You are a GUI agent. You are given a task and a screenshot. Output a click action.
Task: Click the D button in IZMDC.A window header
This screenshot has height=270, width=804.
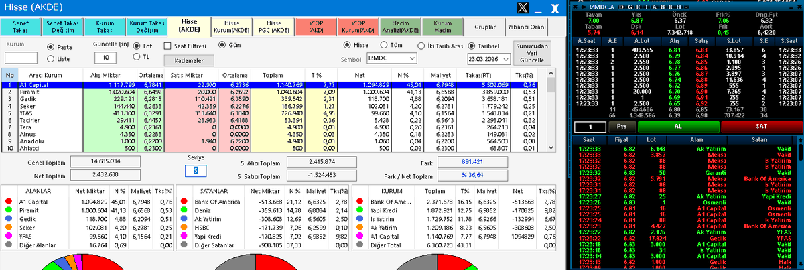pos(620,6)
